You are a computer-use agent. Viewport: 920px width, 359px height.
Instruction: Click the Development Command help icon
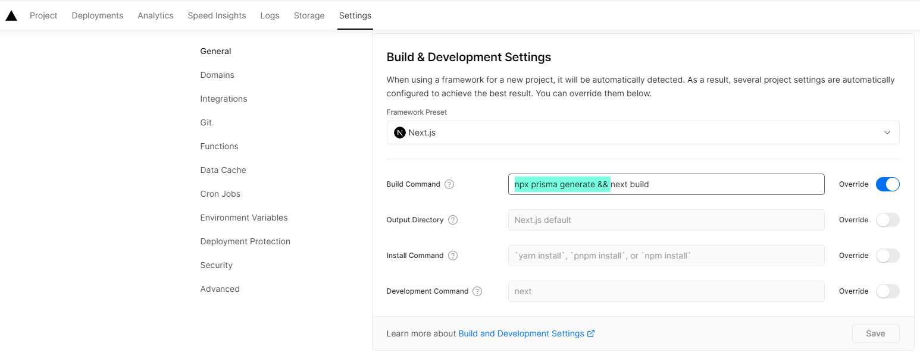[477, 291]
